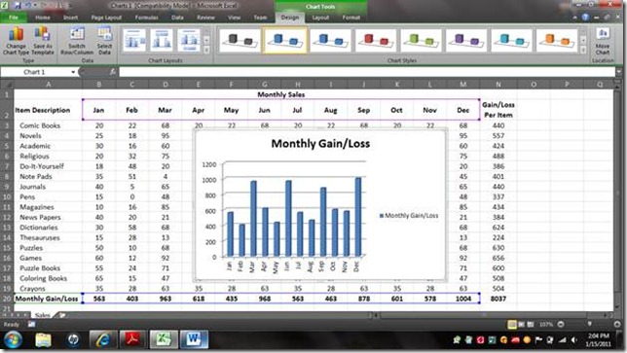Open Adobe Reader from taskbar
627x353 pixels.
click(132, 340)
